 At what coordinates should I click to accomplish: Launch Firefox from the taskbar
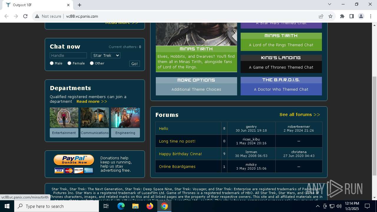pos(150,206)
